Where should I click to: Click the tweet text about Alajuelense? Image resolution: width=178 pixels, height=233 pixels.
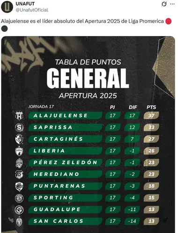(x=82, y=21)
